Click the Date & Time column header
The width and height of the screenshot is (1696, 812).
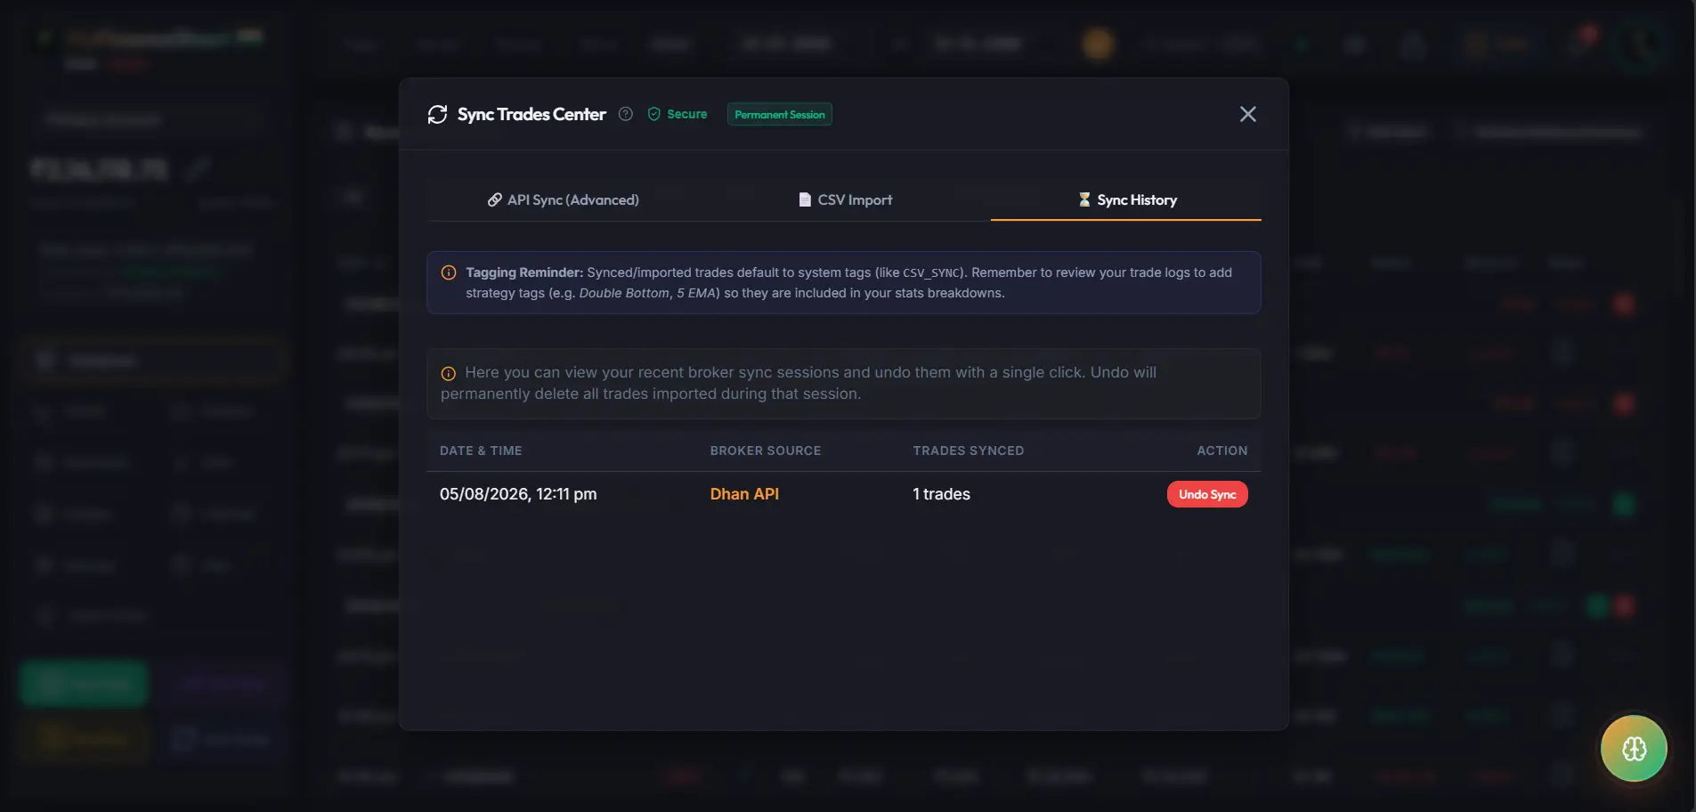pos(481,451)
